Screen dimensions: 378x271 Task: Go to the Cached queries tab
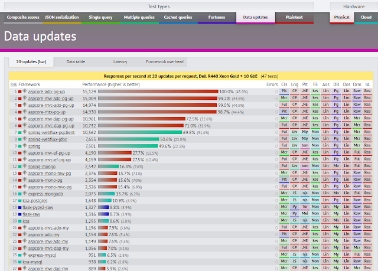coord(178,17)
